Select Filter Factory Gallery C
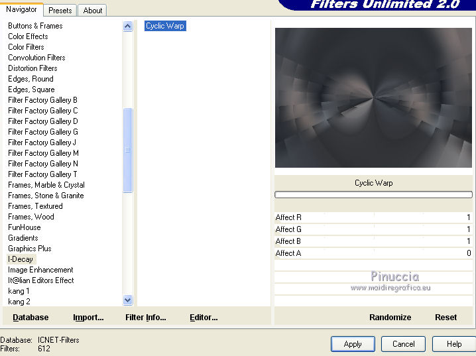The height and width of the screenshot is (356, 476). coord(43,111)
